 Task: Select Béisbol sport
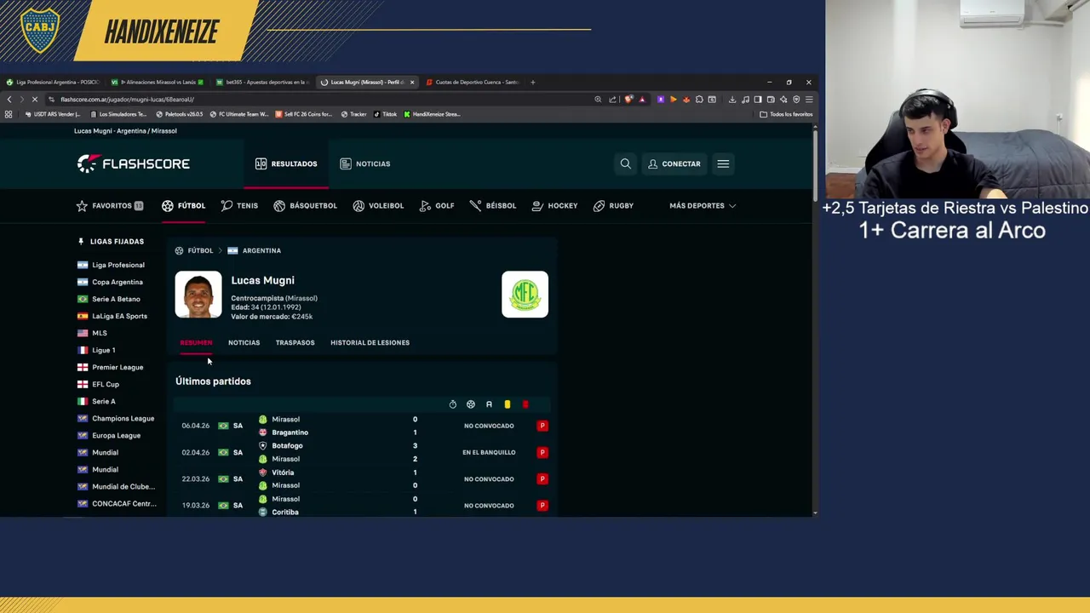[492, 205]
